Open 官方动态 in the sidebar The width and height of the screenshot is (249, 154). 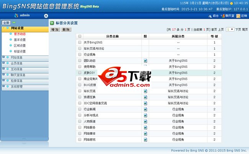20,34
